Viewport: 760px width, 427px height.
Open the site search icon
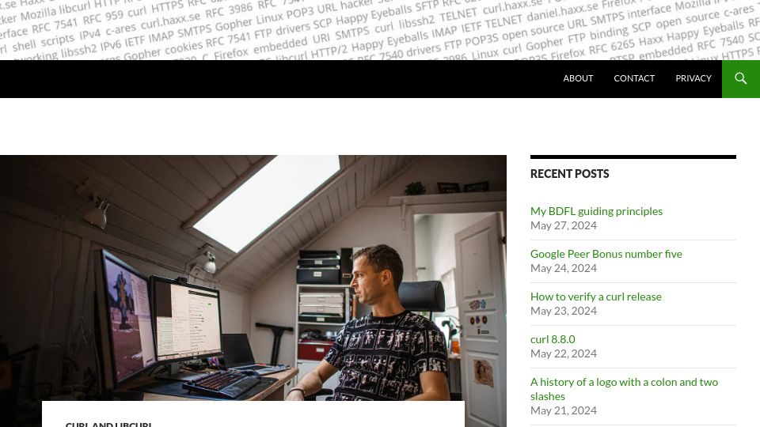pyautogui.click(x=741, y=78)
